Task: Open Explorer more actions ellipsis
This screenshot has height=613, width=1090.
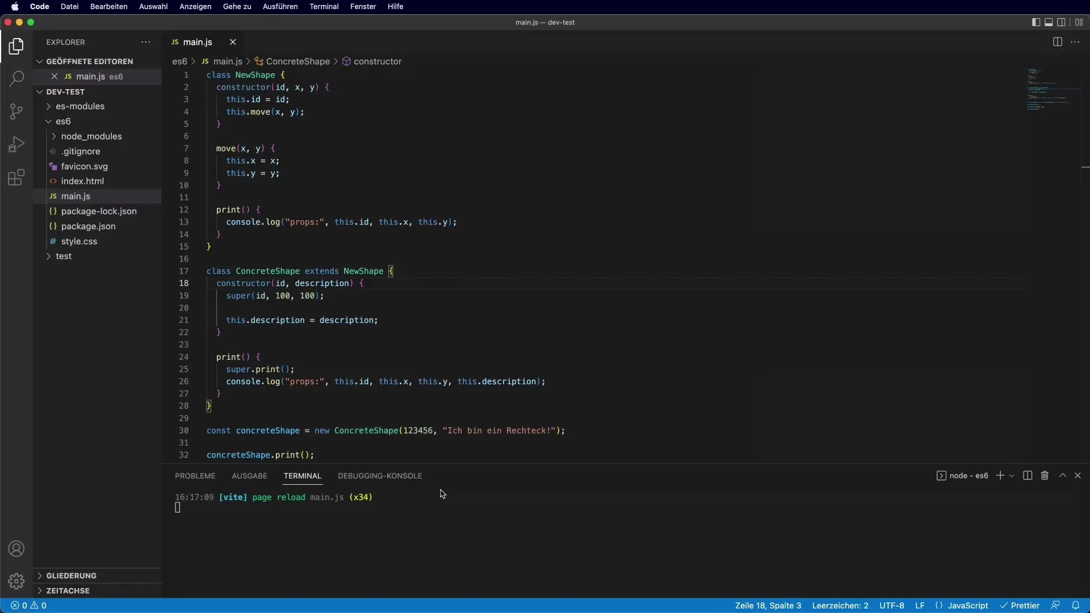Action: tap(146, 42)
